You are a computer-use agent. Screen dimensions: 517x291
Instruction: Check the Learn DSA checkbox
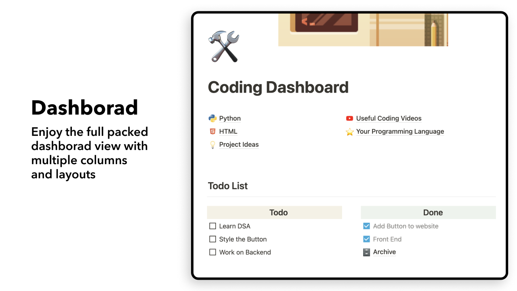pyautogui.click(x=213, y=226)
